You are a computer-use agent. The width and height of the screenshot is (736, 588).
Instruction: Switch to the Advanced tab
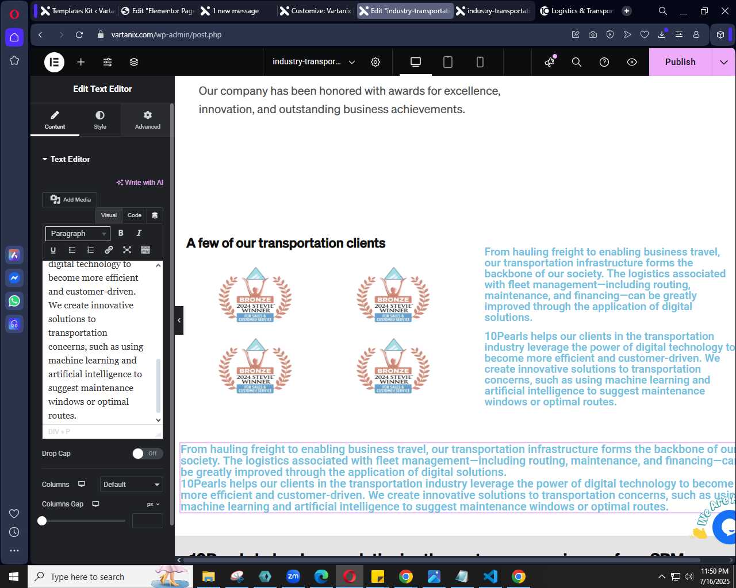click(x=148, y=119)
